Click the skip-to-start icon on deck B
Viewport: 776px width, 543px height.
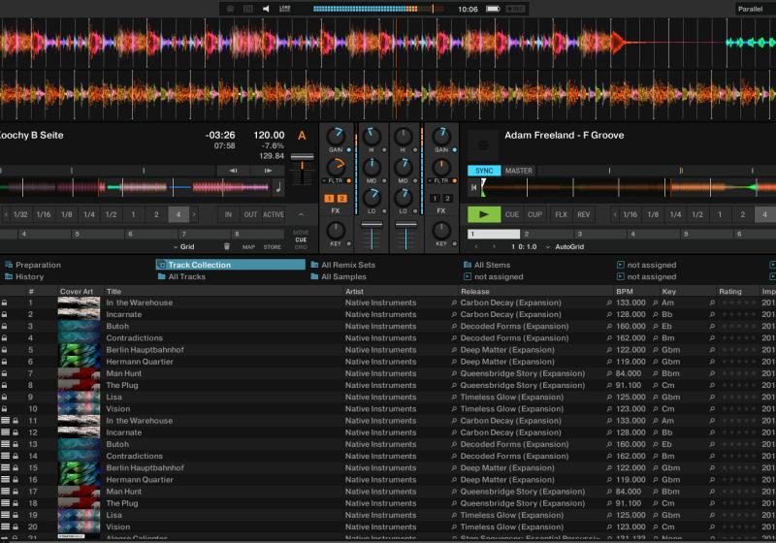click(x=474, y=187)
